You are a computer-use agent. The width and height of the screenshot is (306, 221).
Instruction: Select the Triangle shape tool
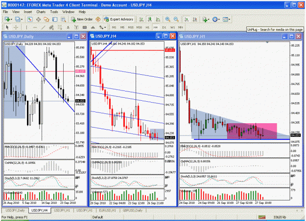pyautogui.click(x=93, y=27)
